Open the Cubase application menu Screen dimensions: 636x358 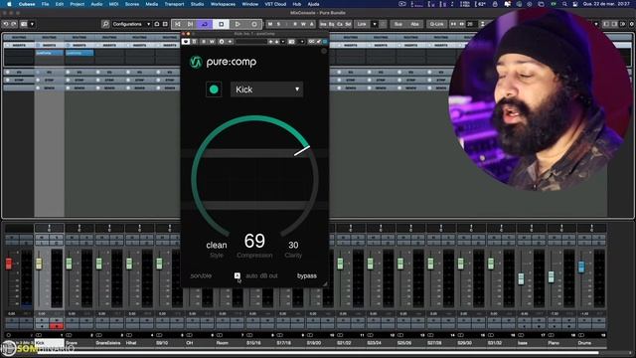click(x=27, y=4)
